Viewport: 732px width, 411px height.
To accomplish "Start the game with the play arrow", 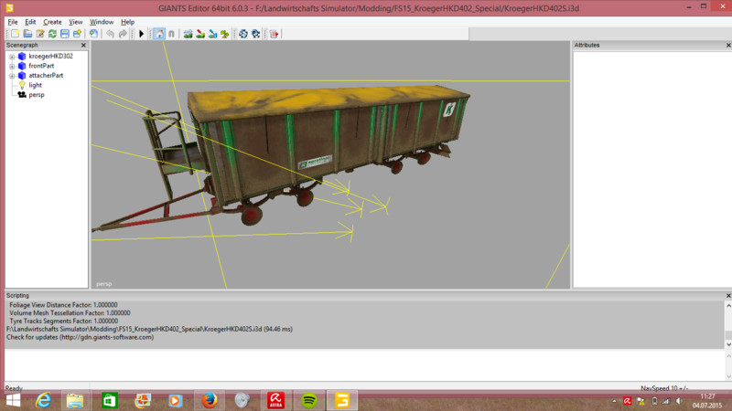I will pyautogui.click(x=142, y=34).
